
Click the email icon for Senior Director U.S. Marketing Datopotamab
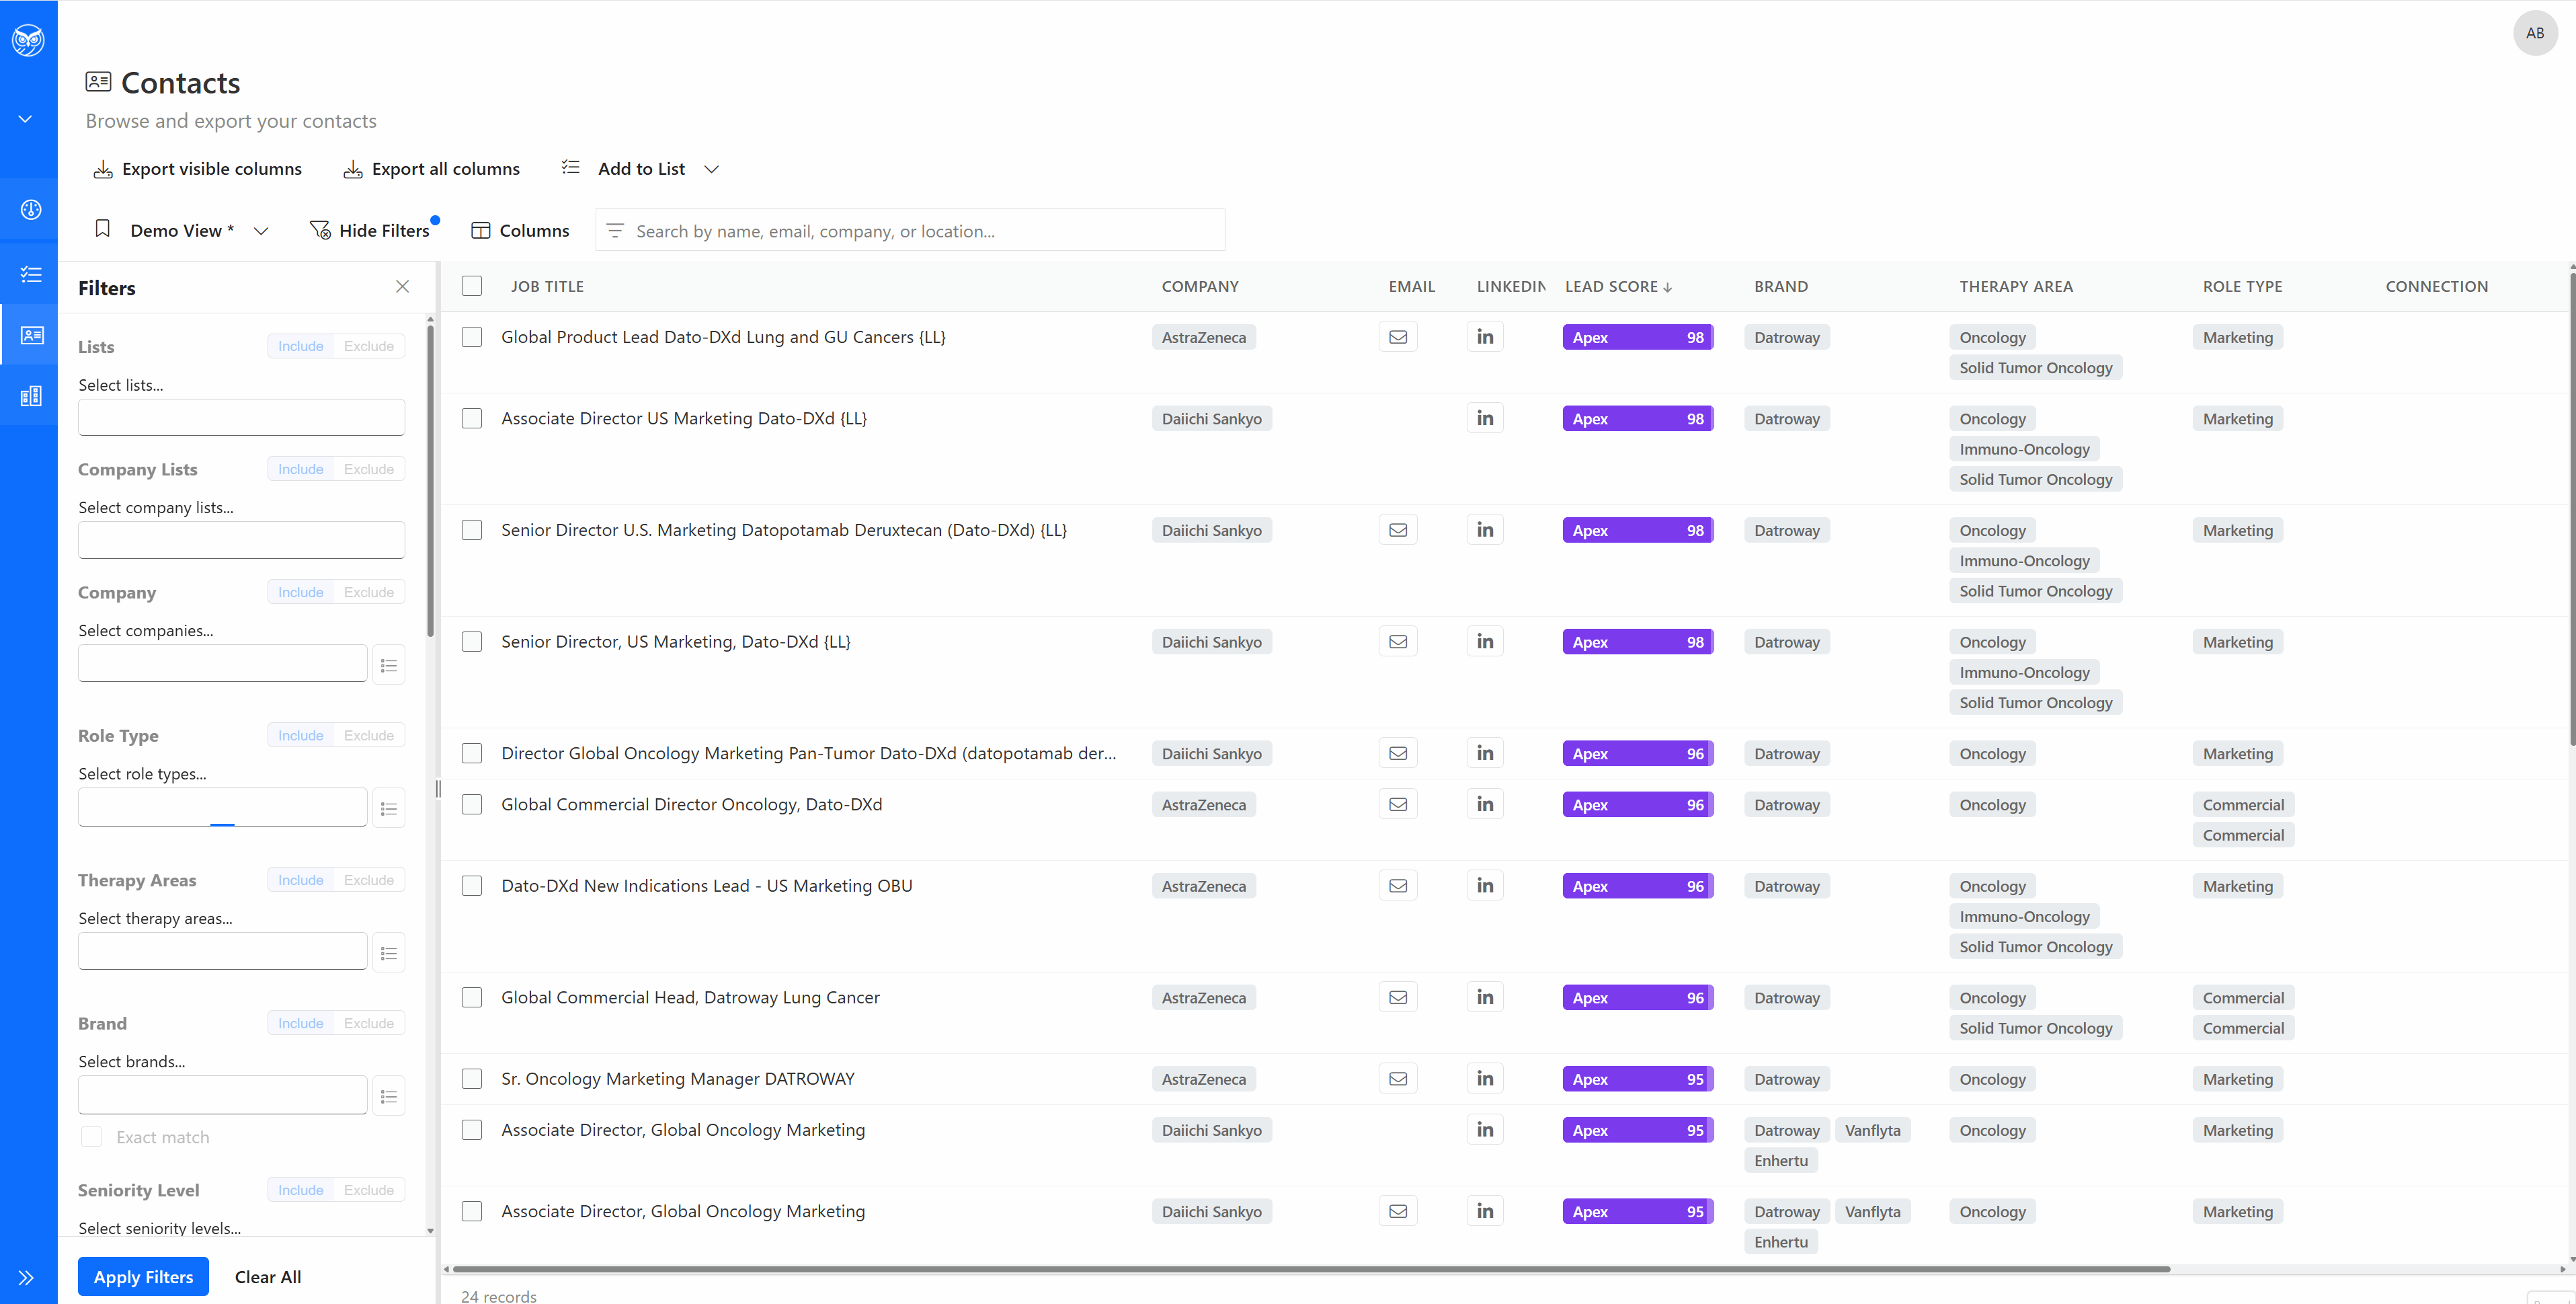1398,531
